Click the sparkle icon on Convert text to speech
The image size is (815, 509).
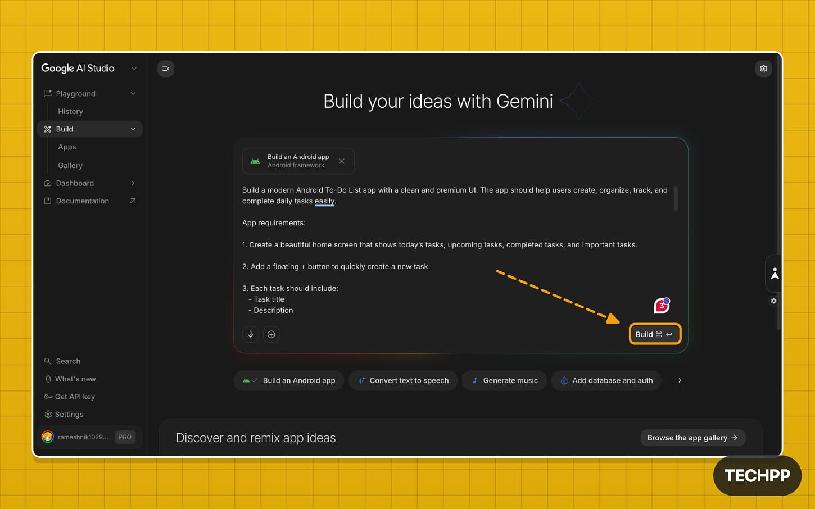tap(361, 380)
